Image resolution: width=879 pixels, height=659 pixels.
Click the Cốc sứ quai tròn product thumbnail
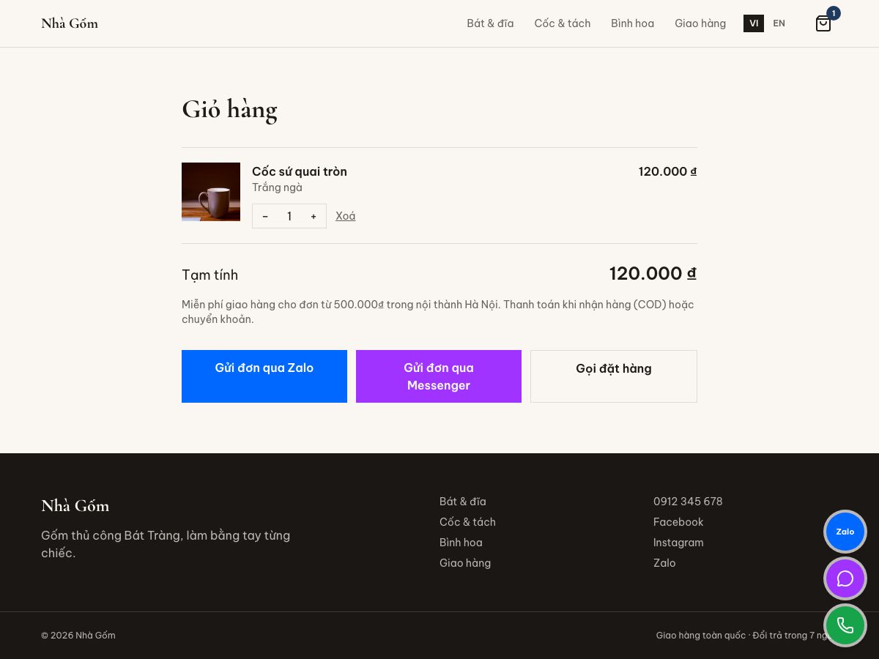[x=211, y=192]
